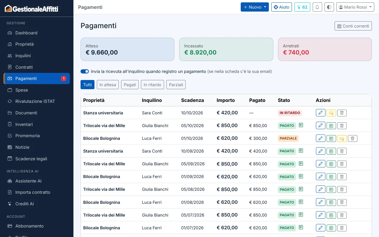Screen dimensions: 379x237
Task: Click the GestionaleAffitti logo
Action: click(31, 9)
